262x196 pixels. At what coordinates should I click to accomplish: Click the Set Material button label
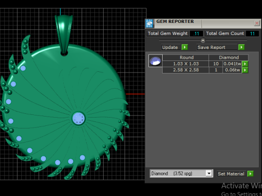231,174
